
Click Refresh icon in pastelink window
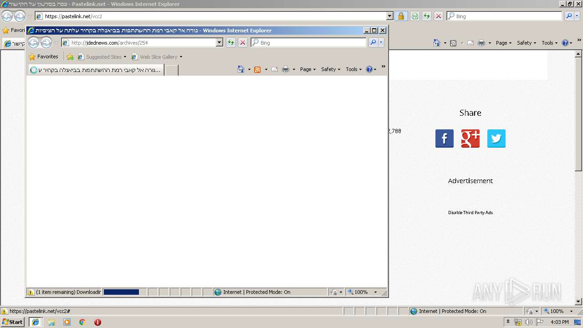coord(427,16)
